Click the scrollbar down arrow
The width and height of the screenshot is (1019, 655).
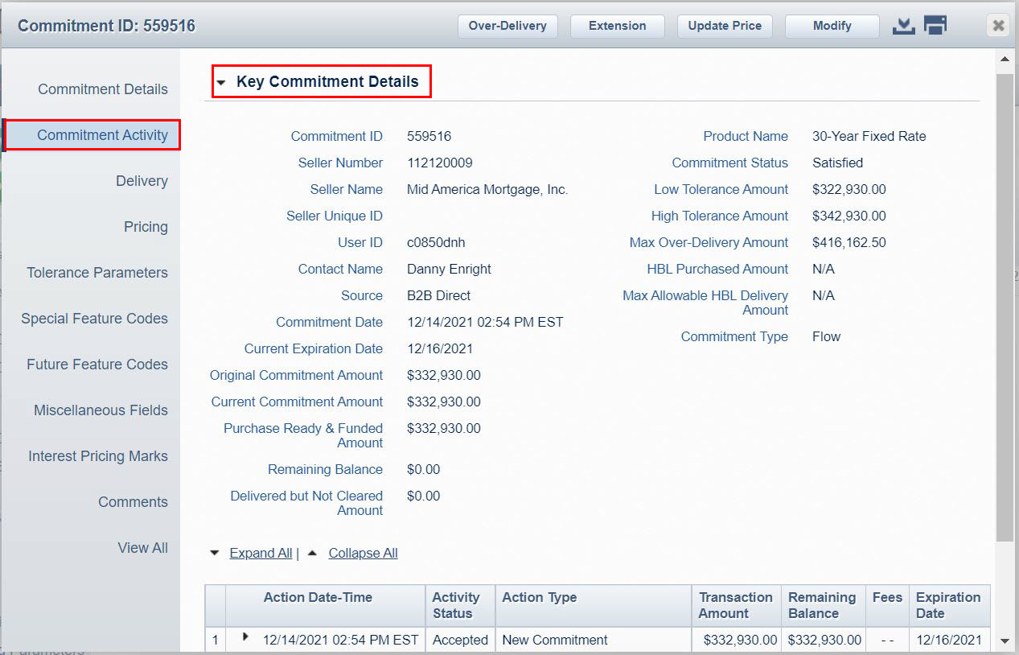(x=1005, y=641)
